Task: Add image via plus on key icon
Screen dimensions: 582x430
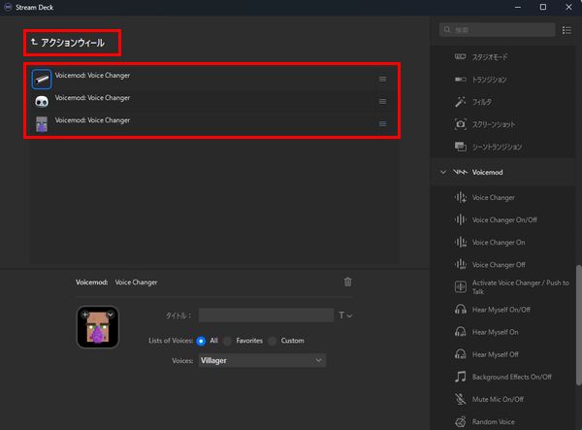Action: [85, 314]
